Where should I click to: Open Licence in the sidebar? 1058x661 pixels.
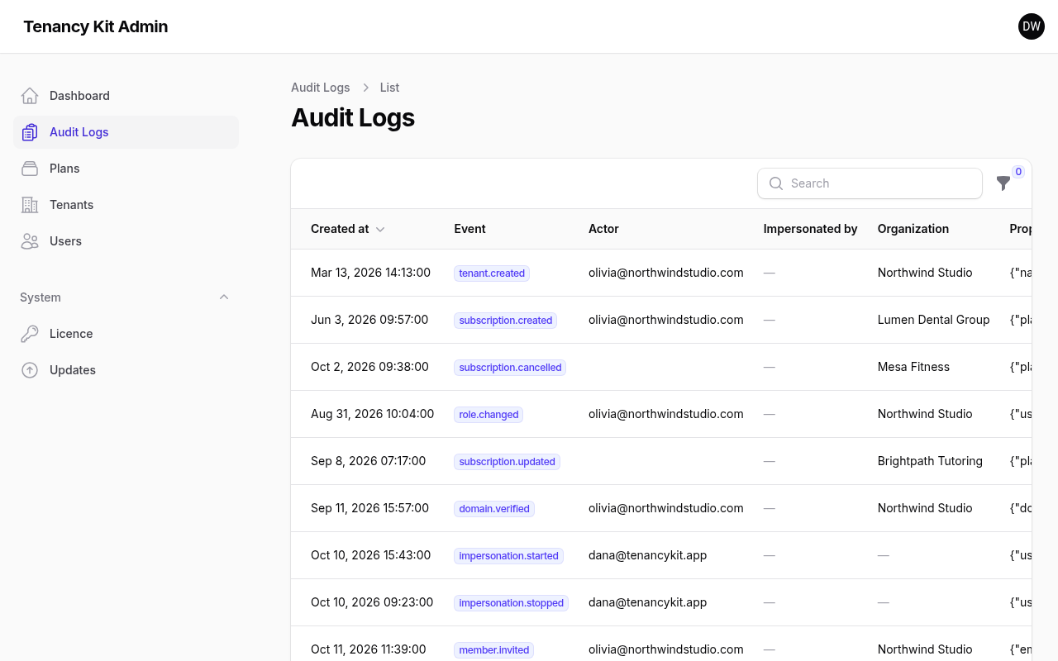point(126,334)
